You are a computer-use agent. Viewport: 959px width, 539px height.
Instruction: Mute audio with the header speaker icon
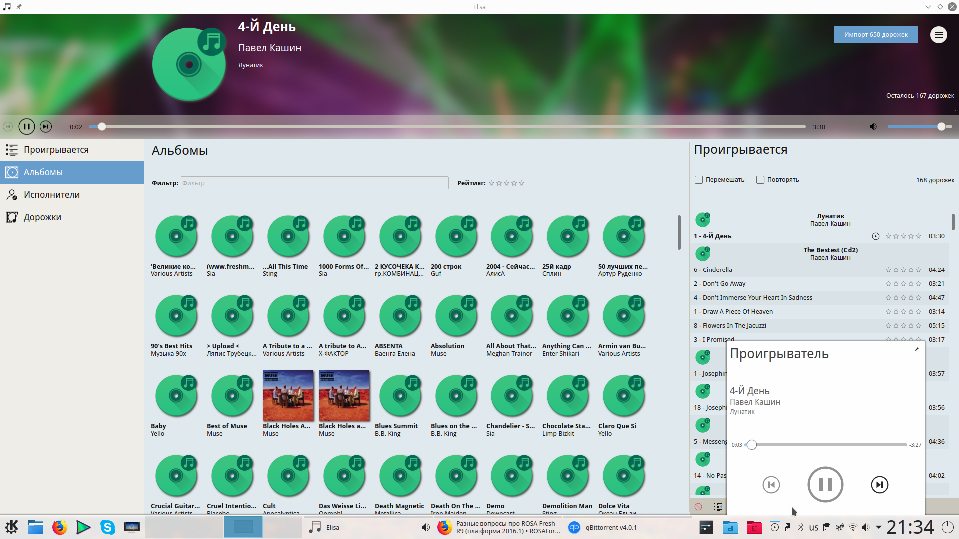click(873, 127)
